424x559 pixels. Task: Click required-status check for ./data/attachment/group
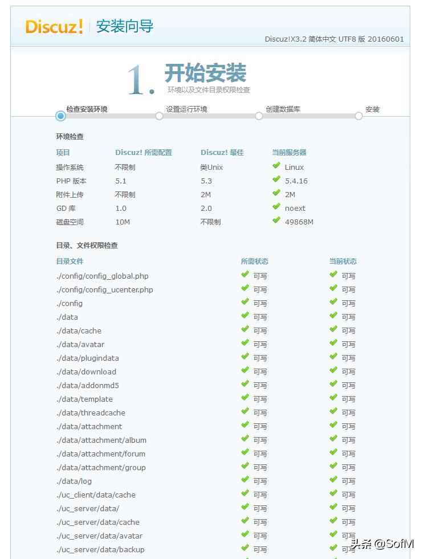[245, 466]
